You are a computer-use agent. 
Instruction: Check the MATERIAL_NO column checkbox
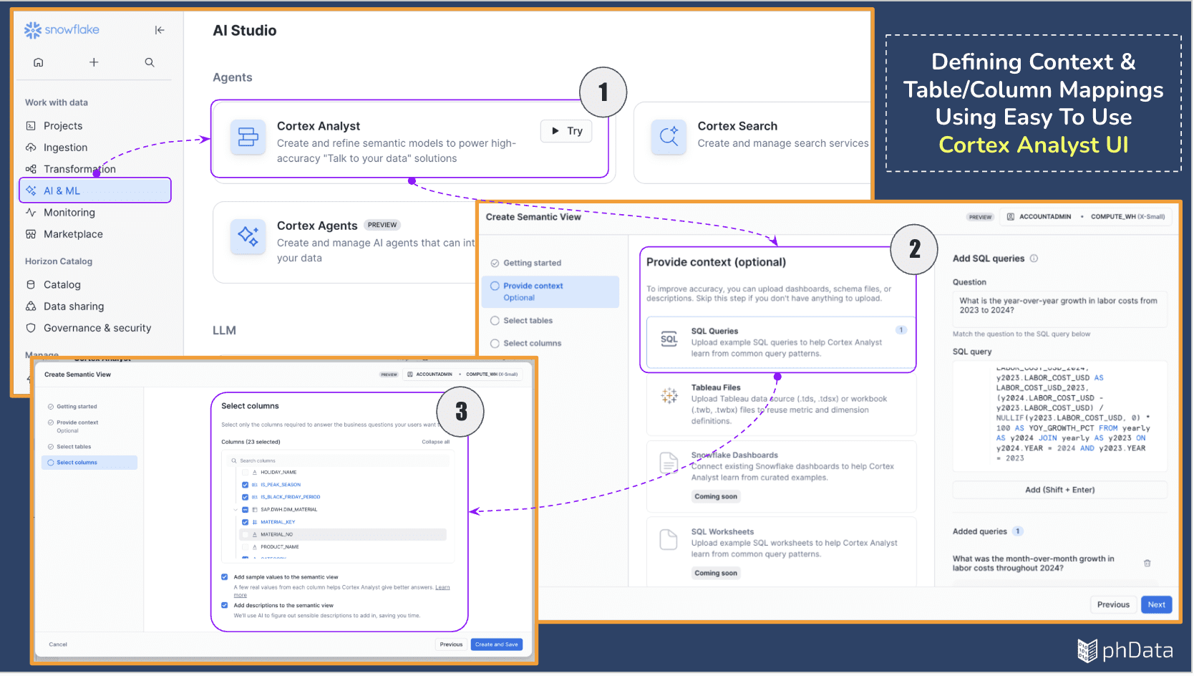click(246, 535)
